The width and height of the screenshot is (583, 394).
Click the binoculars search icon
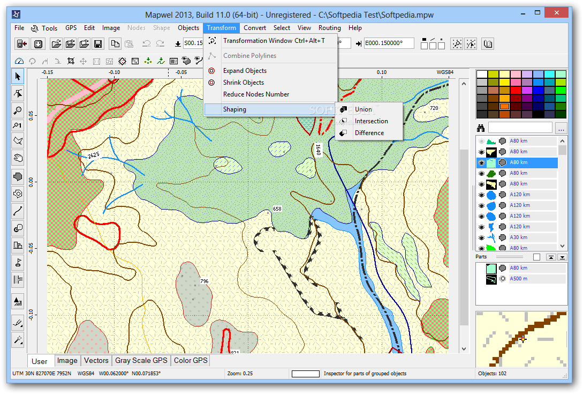click(x=481, y=129)
